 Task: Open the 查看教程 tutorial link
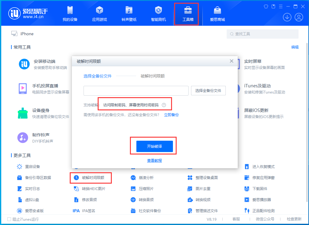click(154, 160)
